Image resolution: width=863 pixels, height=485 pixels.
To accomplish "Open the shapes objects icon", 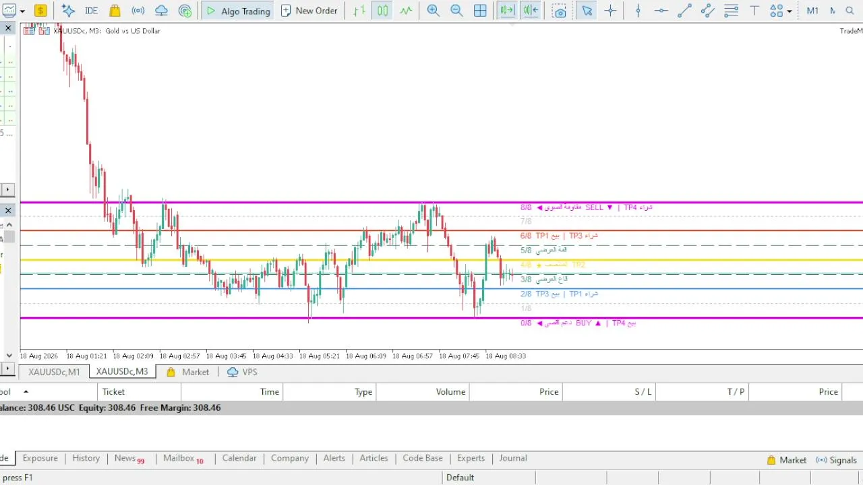I will (777, 11).
